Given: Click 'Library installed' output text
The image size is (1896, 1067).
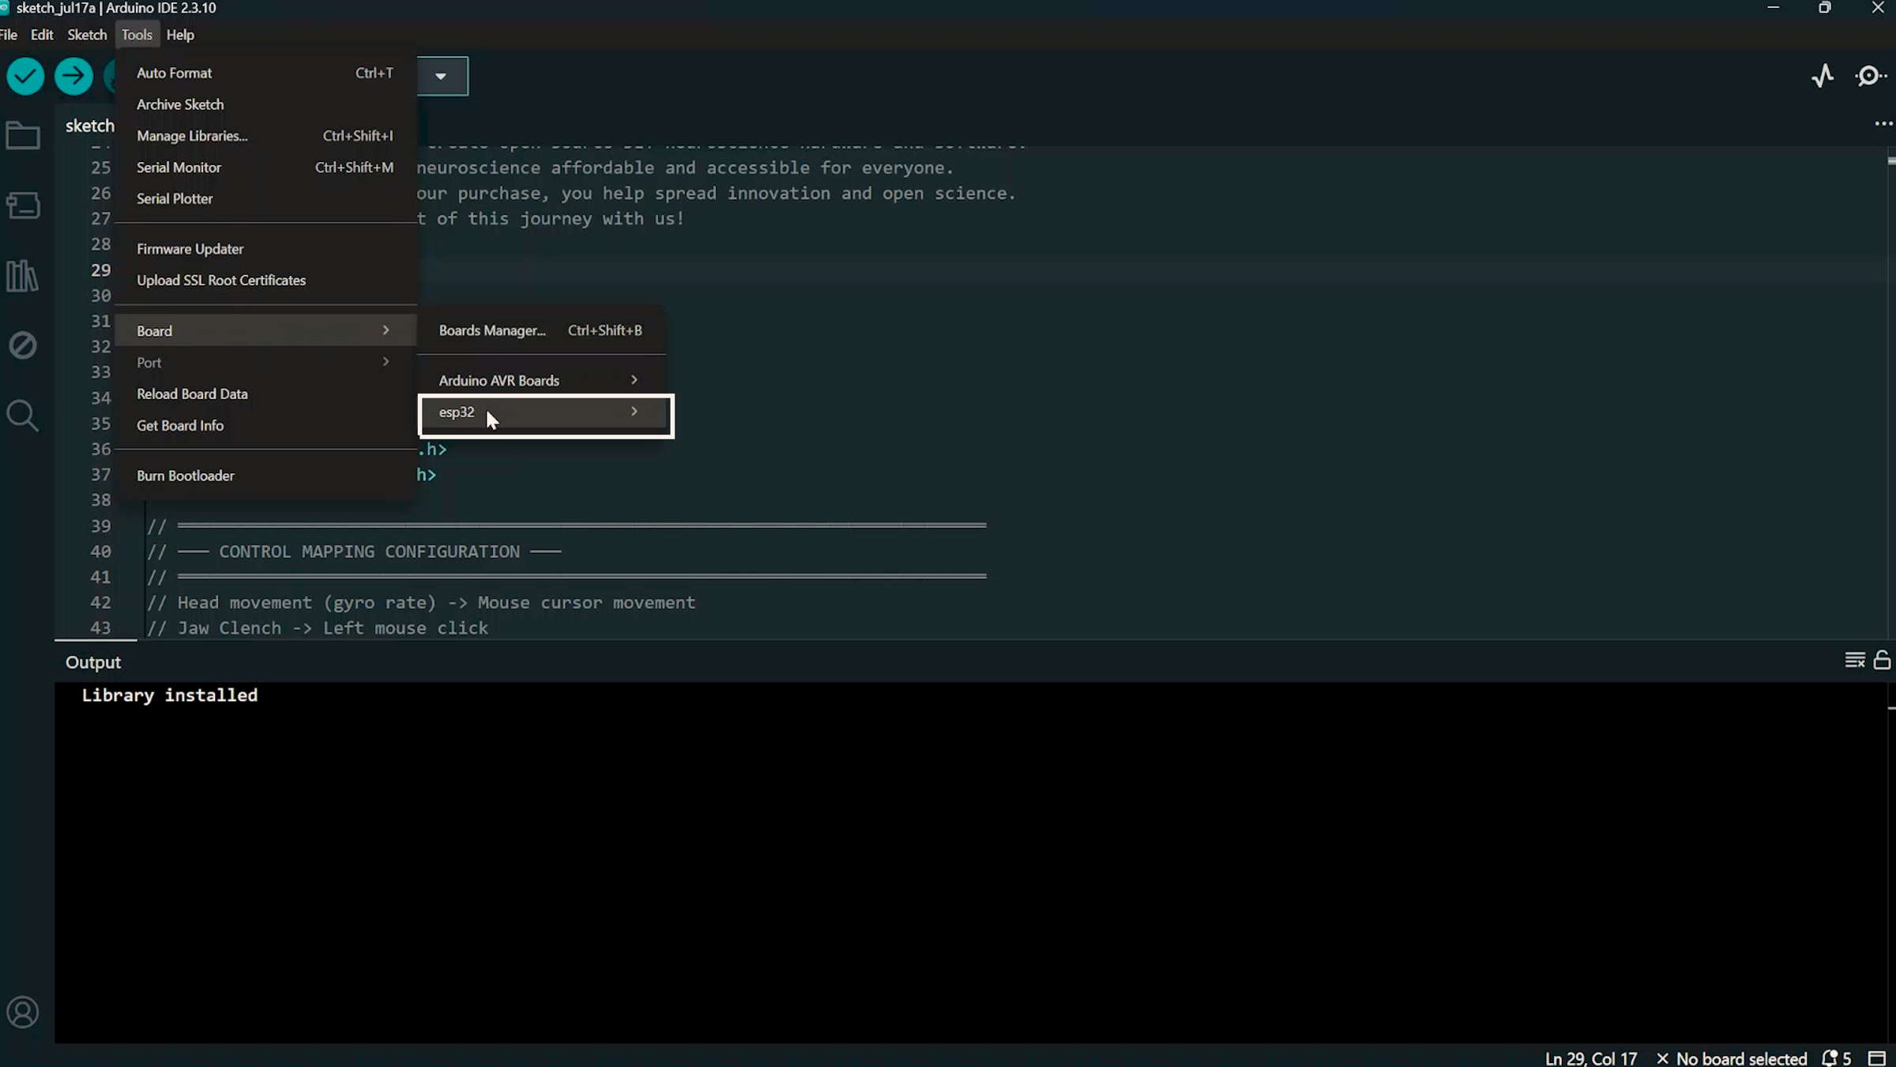Looking at the screenshot, I should point(170,696).
